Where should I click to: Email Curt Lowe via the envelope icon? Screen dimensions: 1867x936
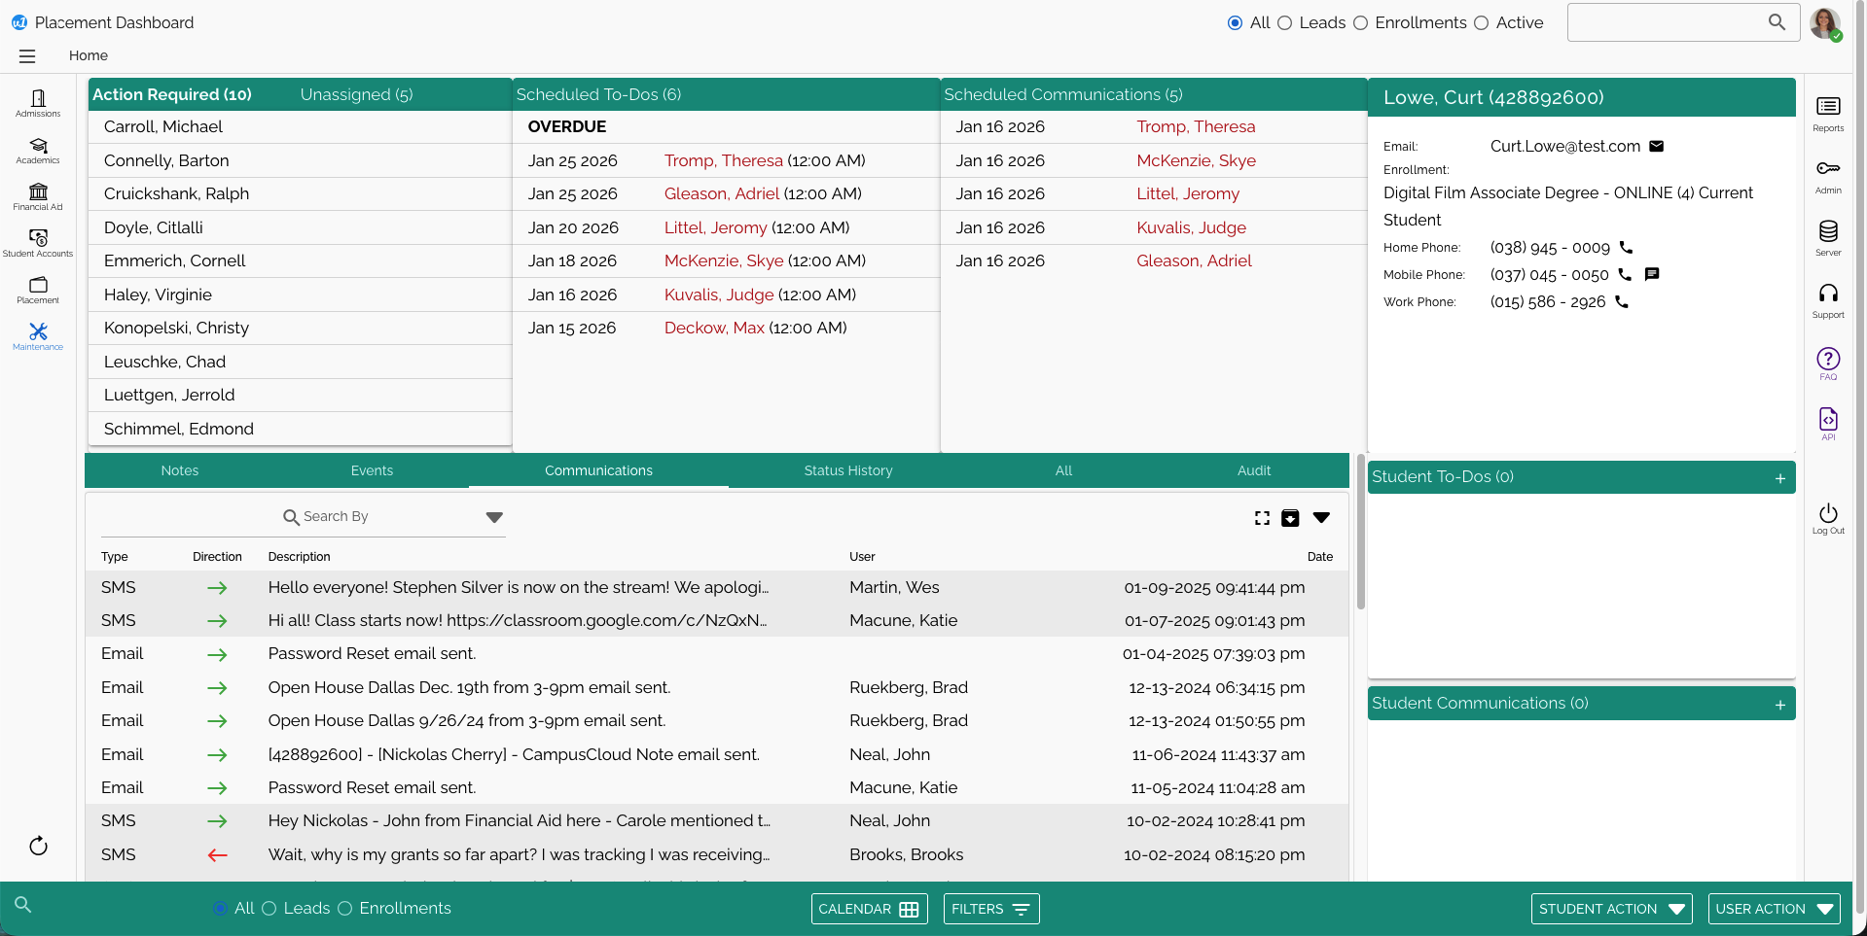click(1657, 146)
